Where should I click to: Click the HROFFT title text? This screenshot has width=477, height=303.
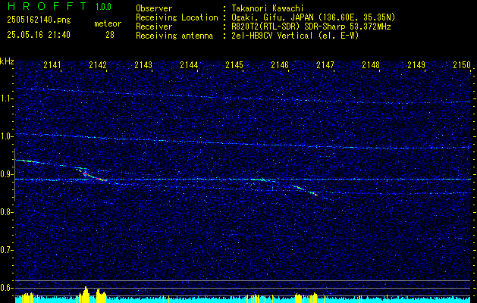coord(47,6)
